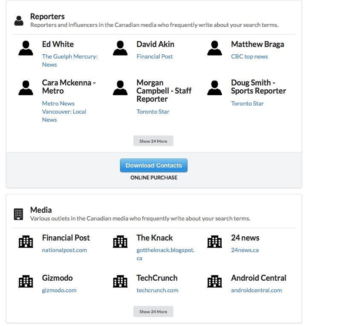Visit the 24news.ca link
The width and height of the screenshot is (340, 326).
point(245,250)
